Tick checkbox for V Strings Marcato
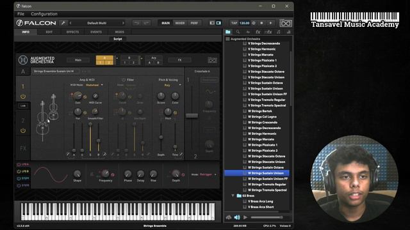Image resolution: width=410 pixels, height=230 pixels. pyautogui.click(x=245, y=55)
